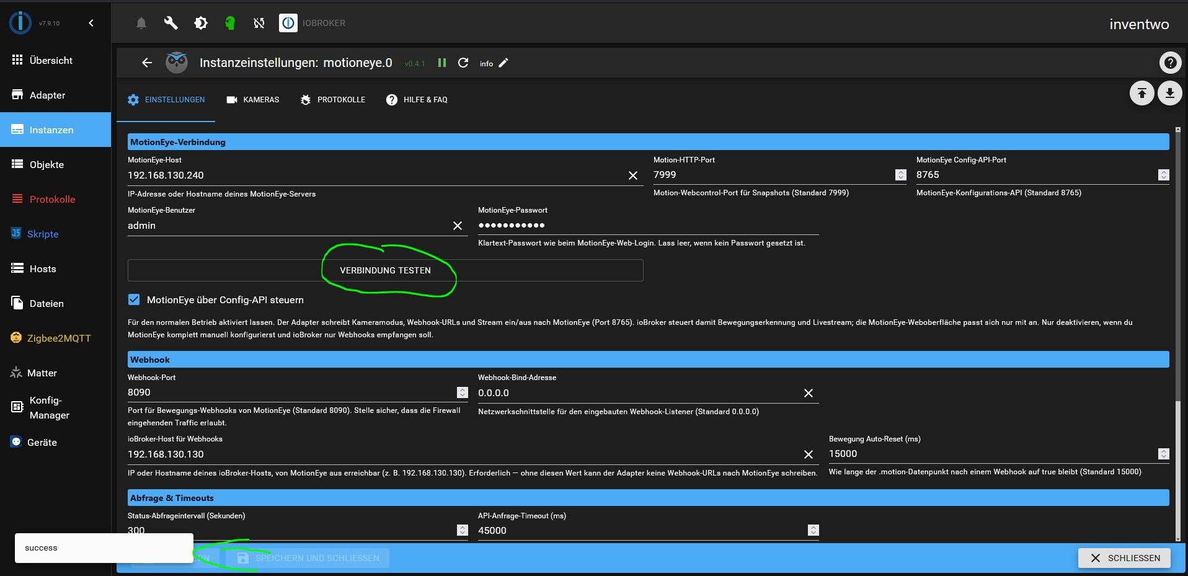Edit log level pencil icon
1188x576 pixels.
503,63
